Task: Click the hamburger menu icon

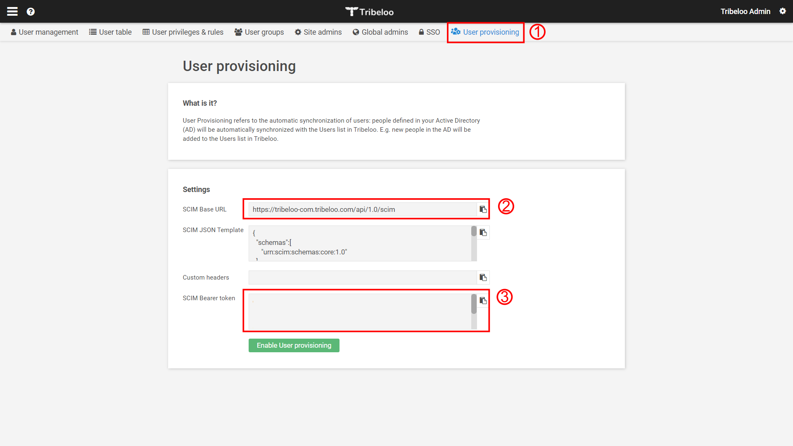Action: 12,10
